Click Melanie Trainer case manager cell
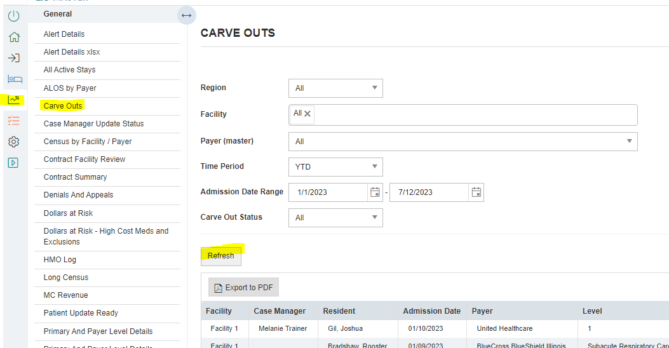 (283, 329)
